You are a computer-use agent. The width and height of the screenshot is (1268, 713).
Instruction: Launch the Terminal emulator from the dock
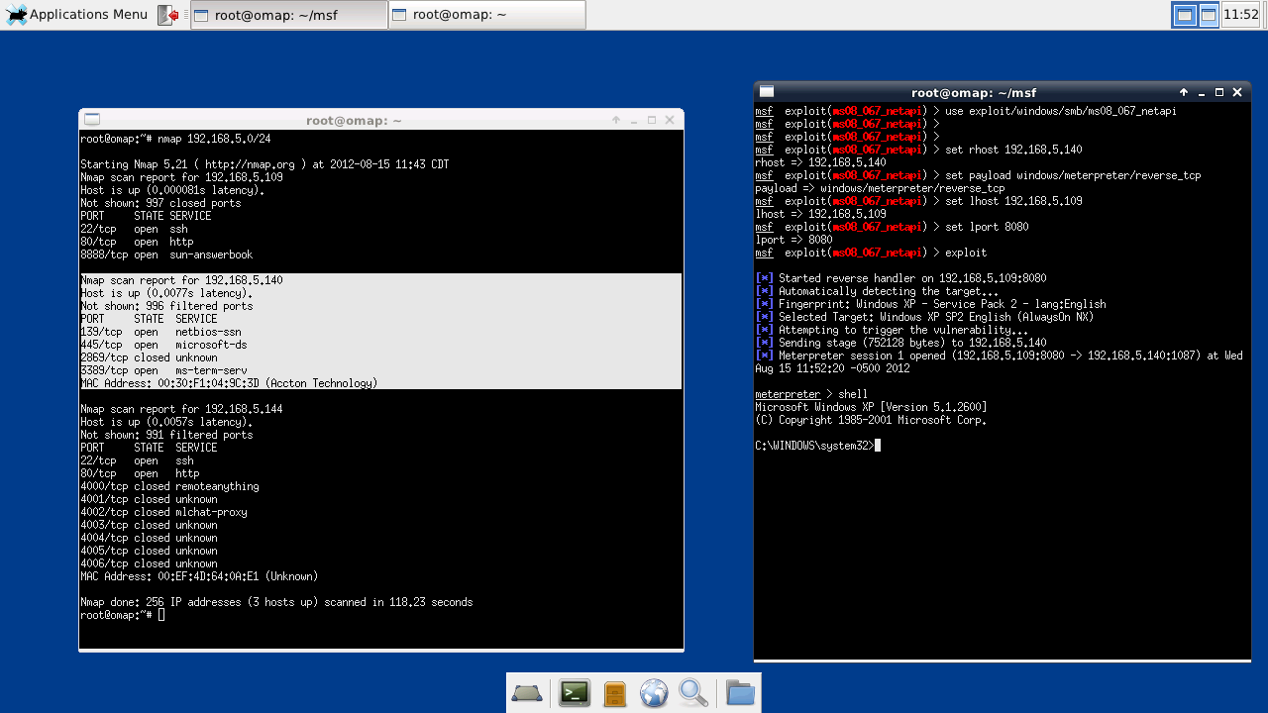tap(575, 693)
